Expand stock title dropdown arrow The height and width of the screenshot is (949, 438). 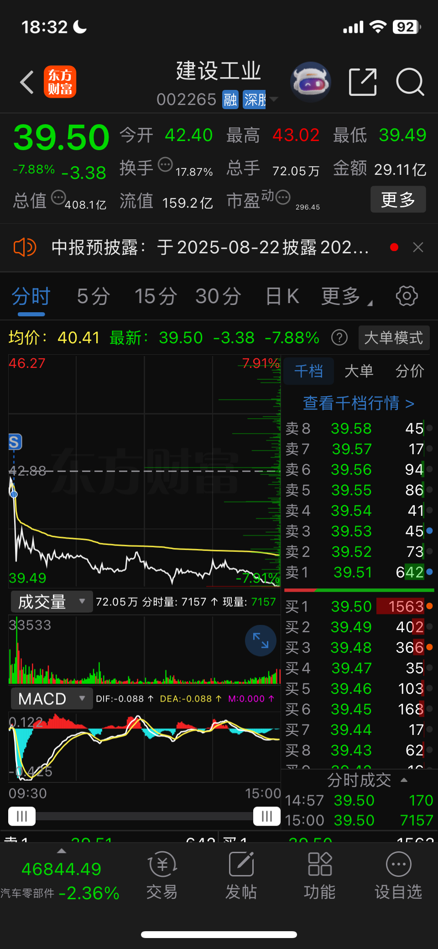[274, 99]
